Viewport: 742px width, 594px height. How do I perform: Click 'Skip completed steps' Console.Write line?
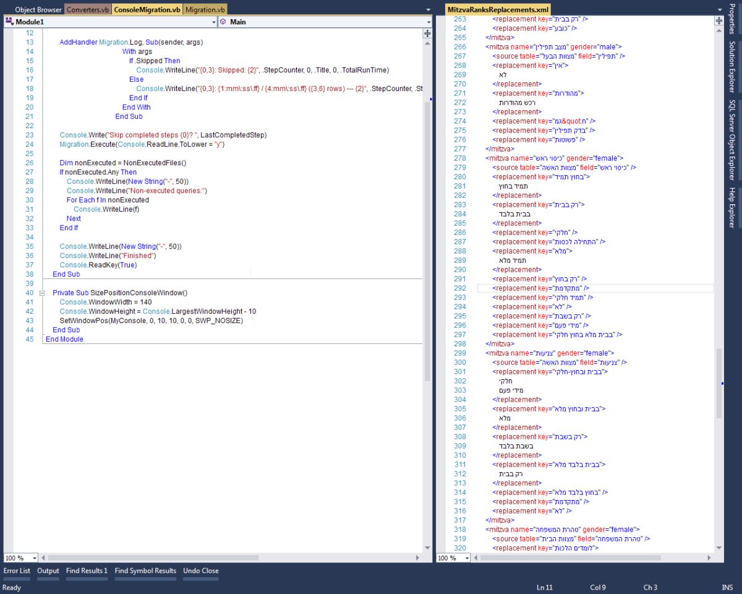coord(163,135)
